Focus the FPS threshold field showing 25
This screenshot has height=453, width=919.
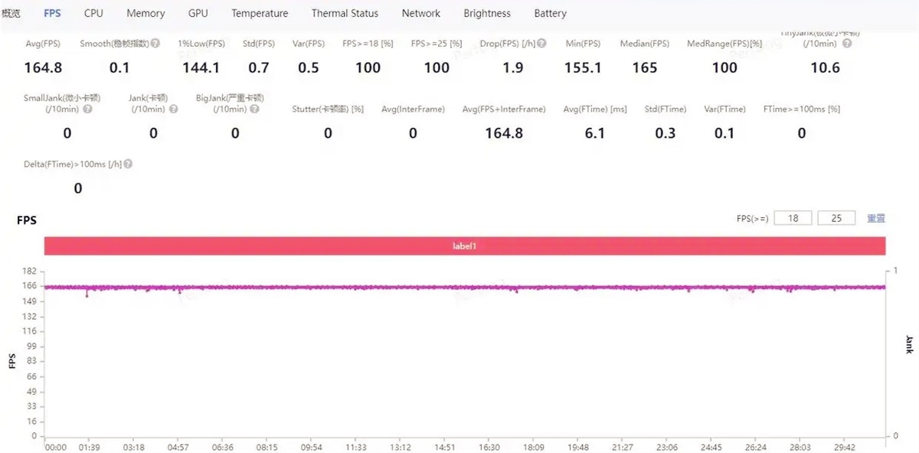[x=836, y=218]
